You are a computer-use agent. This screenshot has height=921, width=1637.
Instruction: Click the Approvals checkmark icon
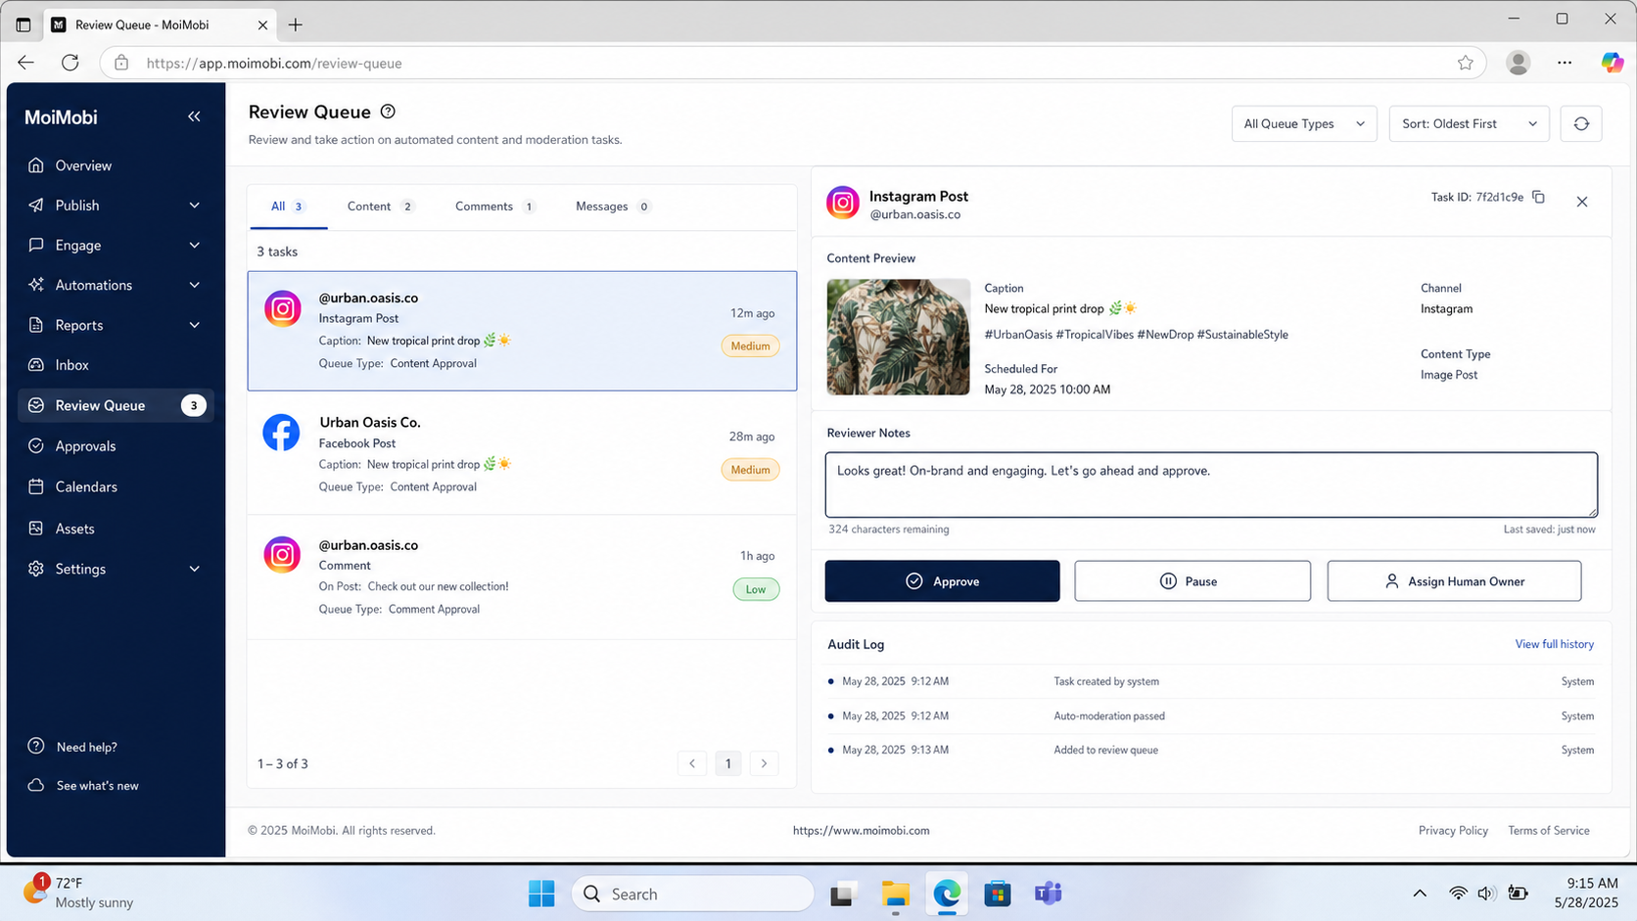point(36,446)
